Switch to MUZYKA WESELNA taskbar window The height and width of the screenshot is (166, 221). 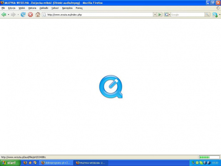click(91, 163)
